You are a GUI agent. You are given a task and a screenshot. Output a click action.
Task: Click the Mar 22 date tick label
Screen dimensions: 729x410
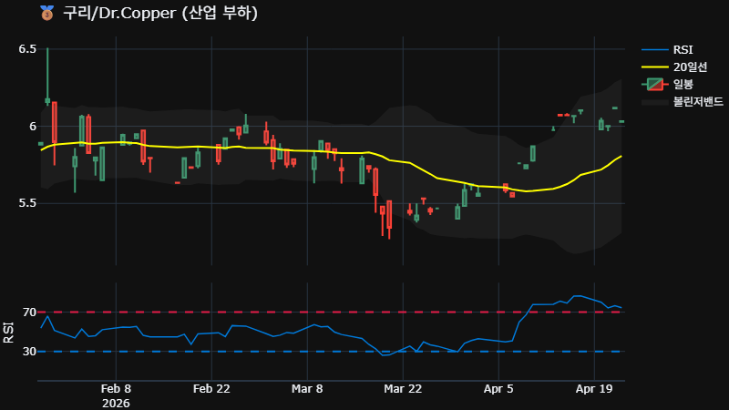point(403,388)
